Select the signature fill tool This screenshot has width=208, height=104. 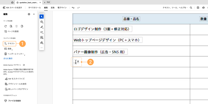click(x=42, y=42)
